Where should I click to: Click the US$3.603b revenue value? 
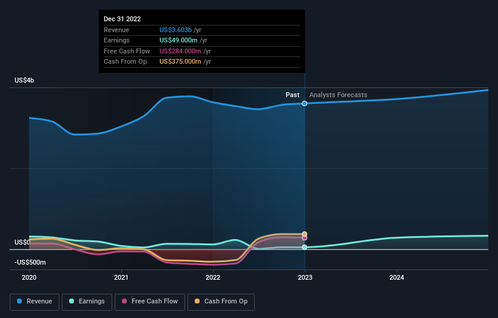coord(175,30)
